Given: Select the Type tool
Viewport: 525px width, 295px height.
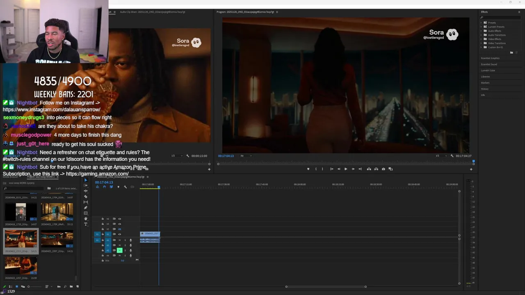Looking at the screenshot, I should point(86,224).
